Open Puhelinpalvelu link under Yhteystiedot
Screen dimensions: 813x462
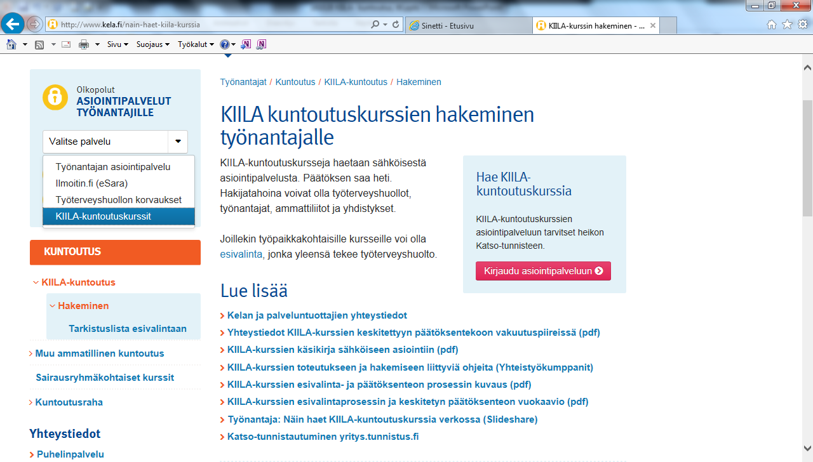click(71, 454)
